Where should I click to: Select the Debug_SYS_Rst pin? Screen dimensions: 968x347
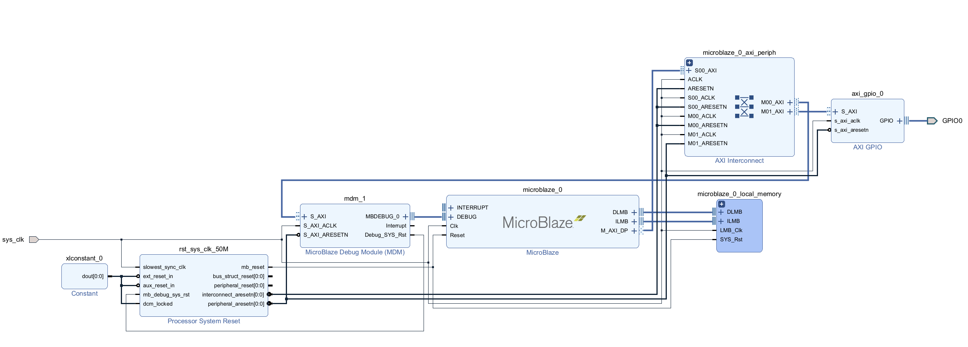tap(386, 235)
